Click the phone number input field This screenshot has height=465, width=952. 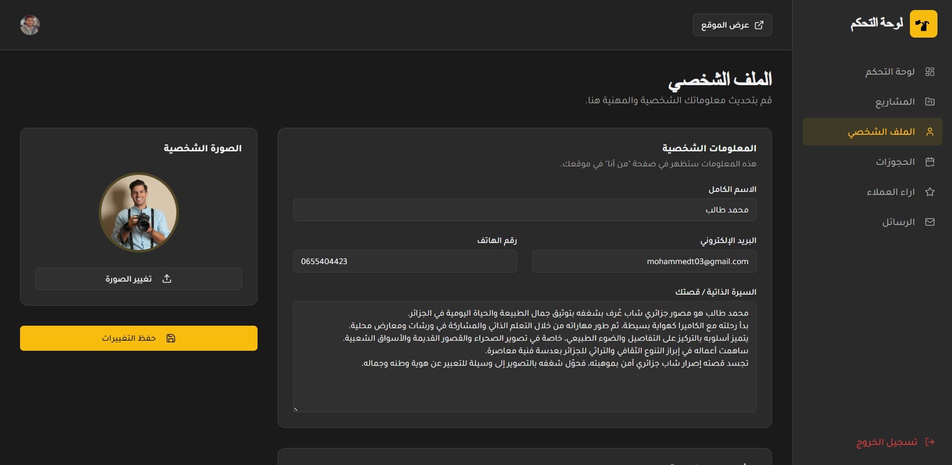point(405,261)
